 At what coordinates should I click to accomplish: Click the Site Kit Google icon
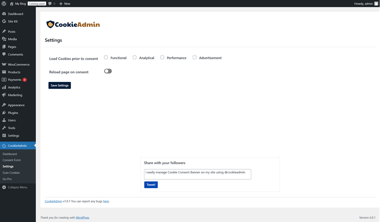(4, 21)
